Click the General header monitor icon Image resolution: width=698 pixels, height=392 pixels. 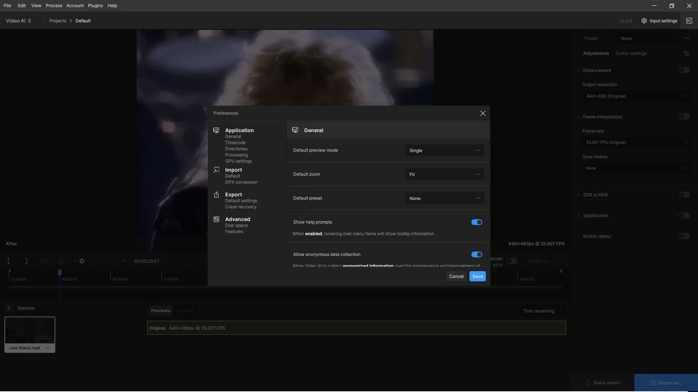point(295,130)
